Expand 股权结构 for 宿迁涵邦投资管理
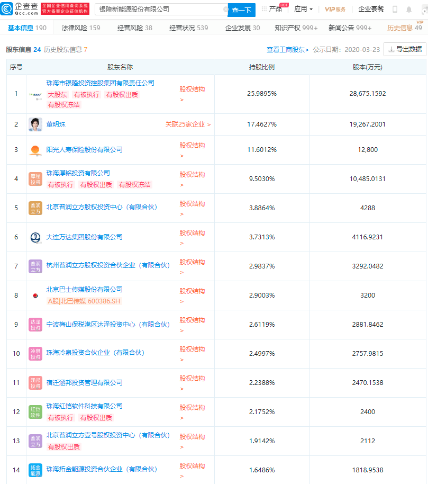The width and height of the screenshot is (428, 484). pos(192,383)
